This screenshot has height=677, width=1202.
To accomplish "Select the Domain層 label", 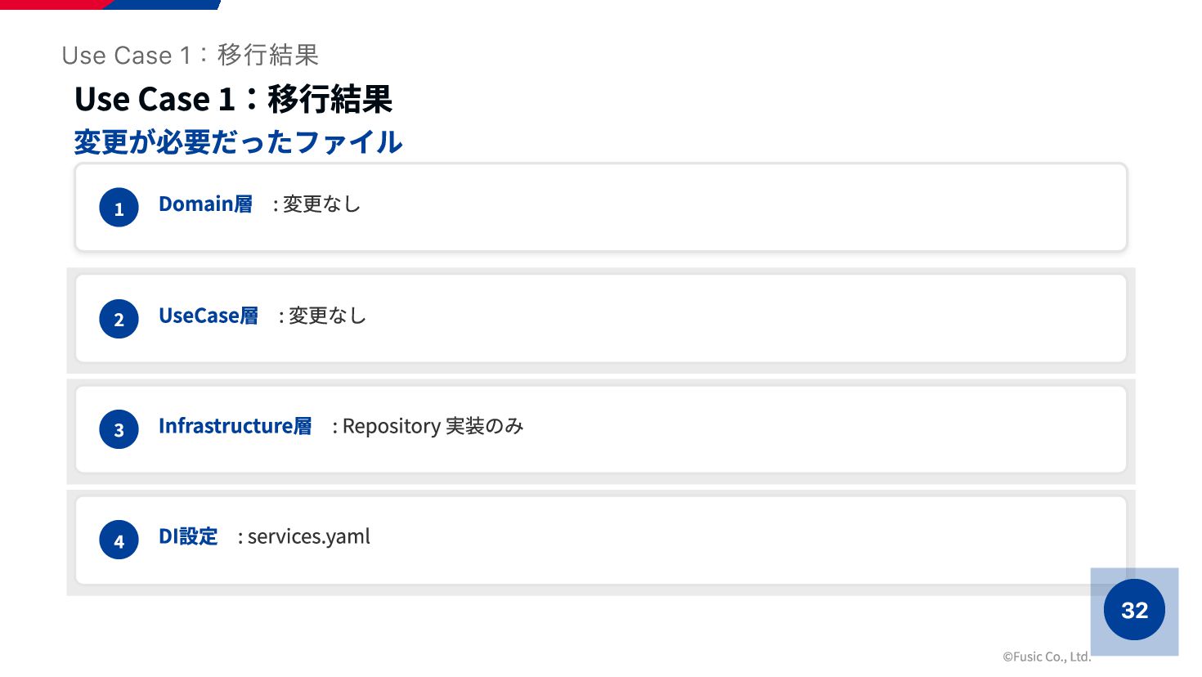I will (x=205, y=204).
